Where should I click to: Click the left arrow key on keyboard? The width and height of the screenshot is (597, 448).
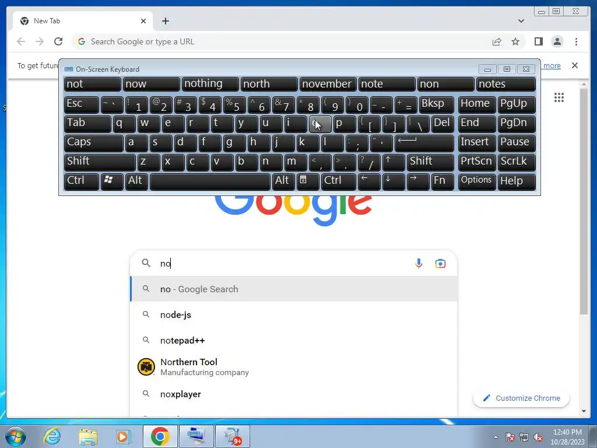tap(369, 181)
